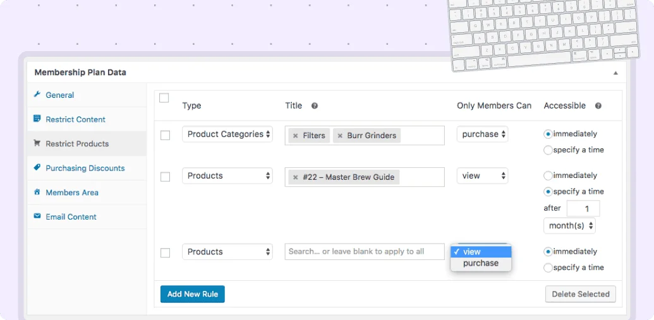Remove the Burr Grinders category tag
Screen dimensions: 654x320
[x=340, y=136]
